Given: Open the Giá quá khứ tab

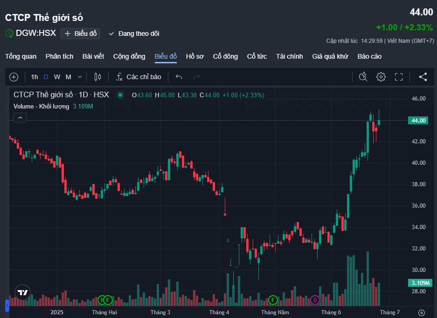Looking at the screenshot, I should (x=330, y=56).
